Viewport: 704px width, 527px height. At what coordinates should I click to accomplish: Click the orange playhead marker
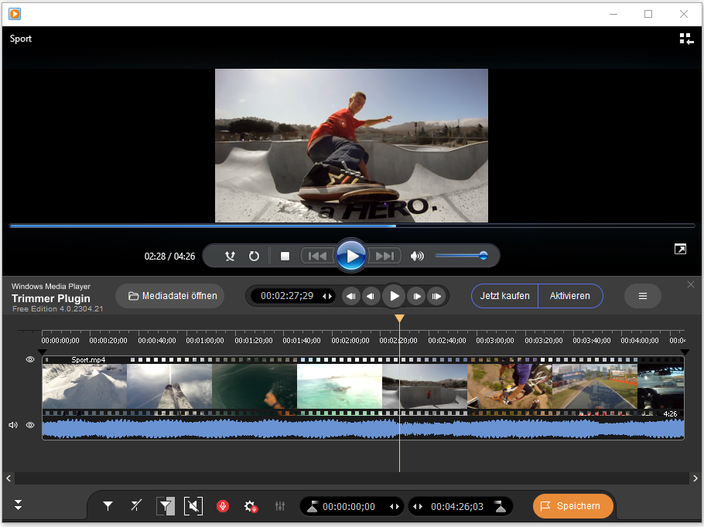pyautogui.click(x=399, y=318)
